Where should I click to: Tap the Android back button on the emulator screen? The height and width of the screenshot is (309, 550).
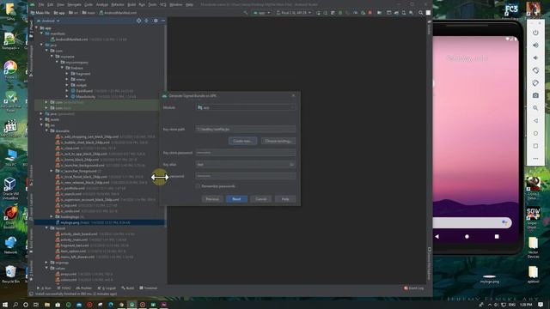click(x=437, y=237)
